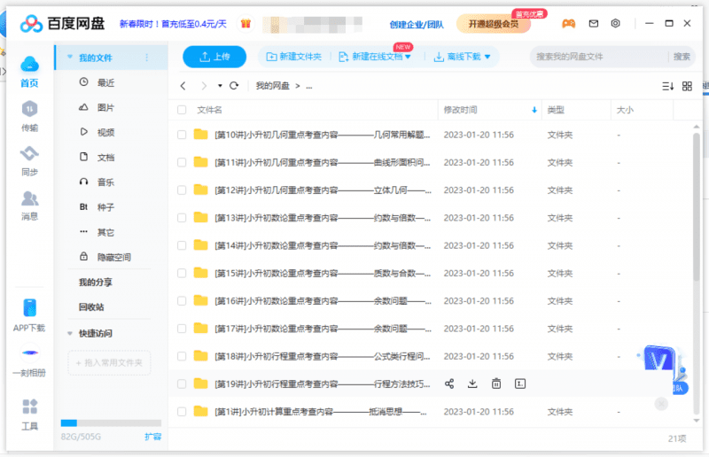Open the 同步 sync section
The height and width of the screenshot is (457, 709).
(30, 160)
